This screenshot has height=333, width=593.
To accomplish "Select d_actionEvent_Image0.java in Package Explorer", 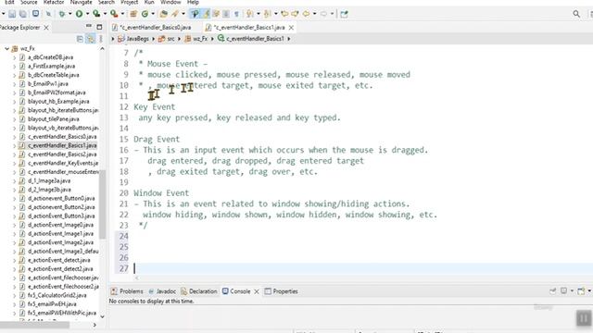I will pyautogui.click(x=60, y=225).
